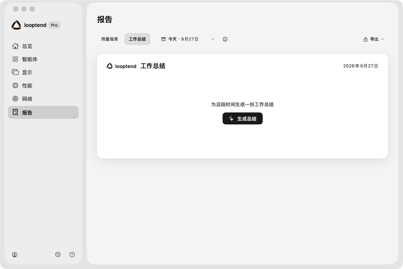
Task: Open the 总览 overview page
Action: tap(43, 46)
